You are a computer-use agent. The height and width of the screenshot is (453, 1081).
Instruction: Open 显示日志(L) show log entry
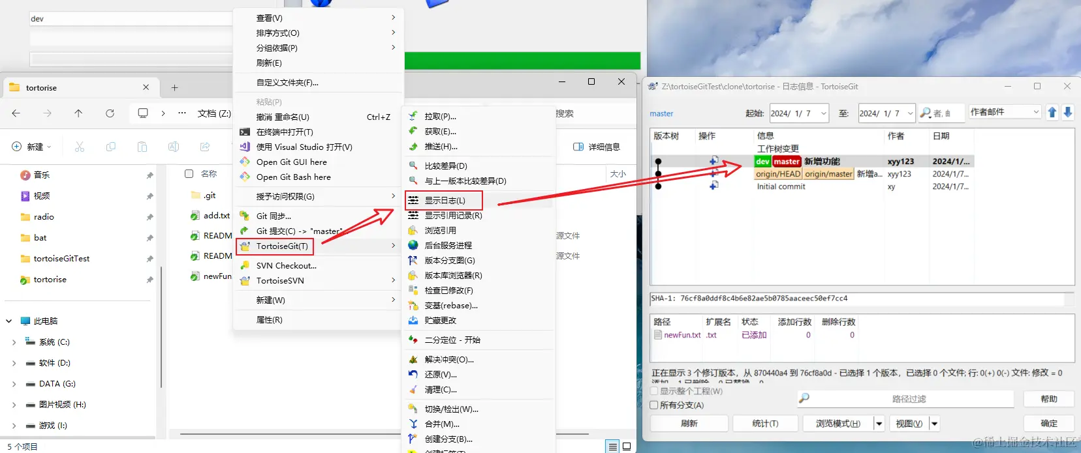(444, 200)
